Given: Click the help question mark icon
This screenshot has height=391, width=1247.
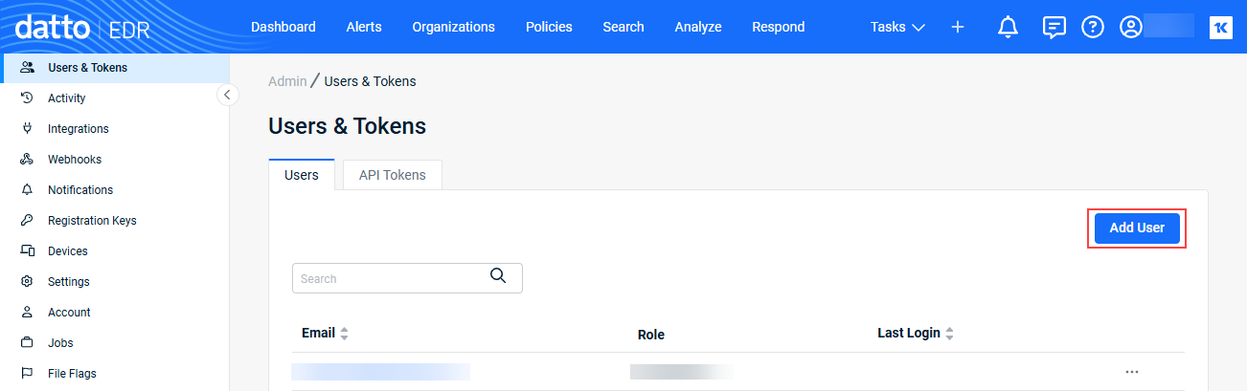Looking at the screenshot, I should click(x=1093, y=27).
